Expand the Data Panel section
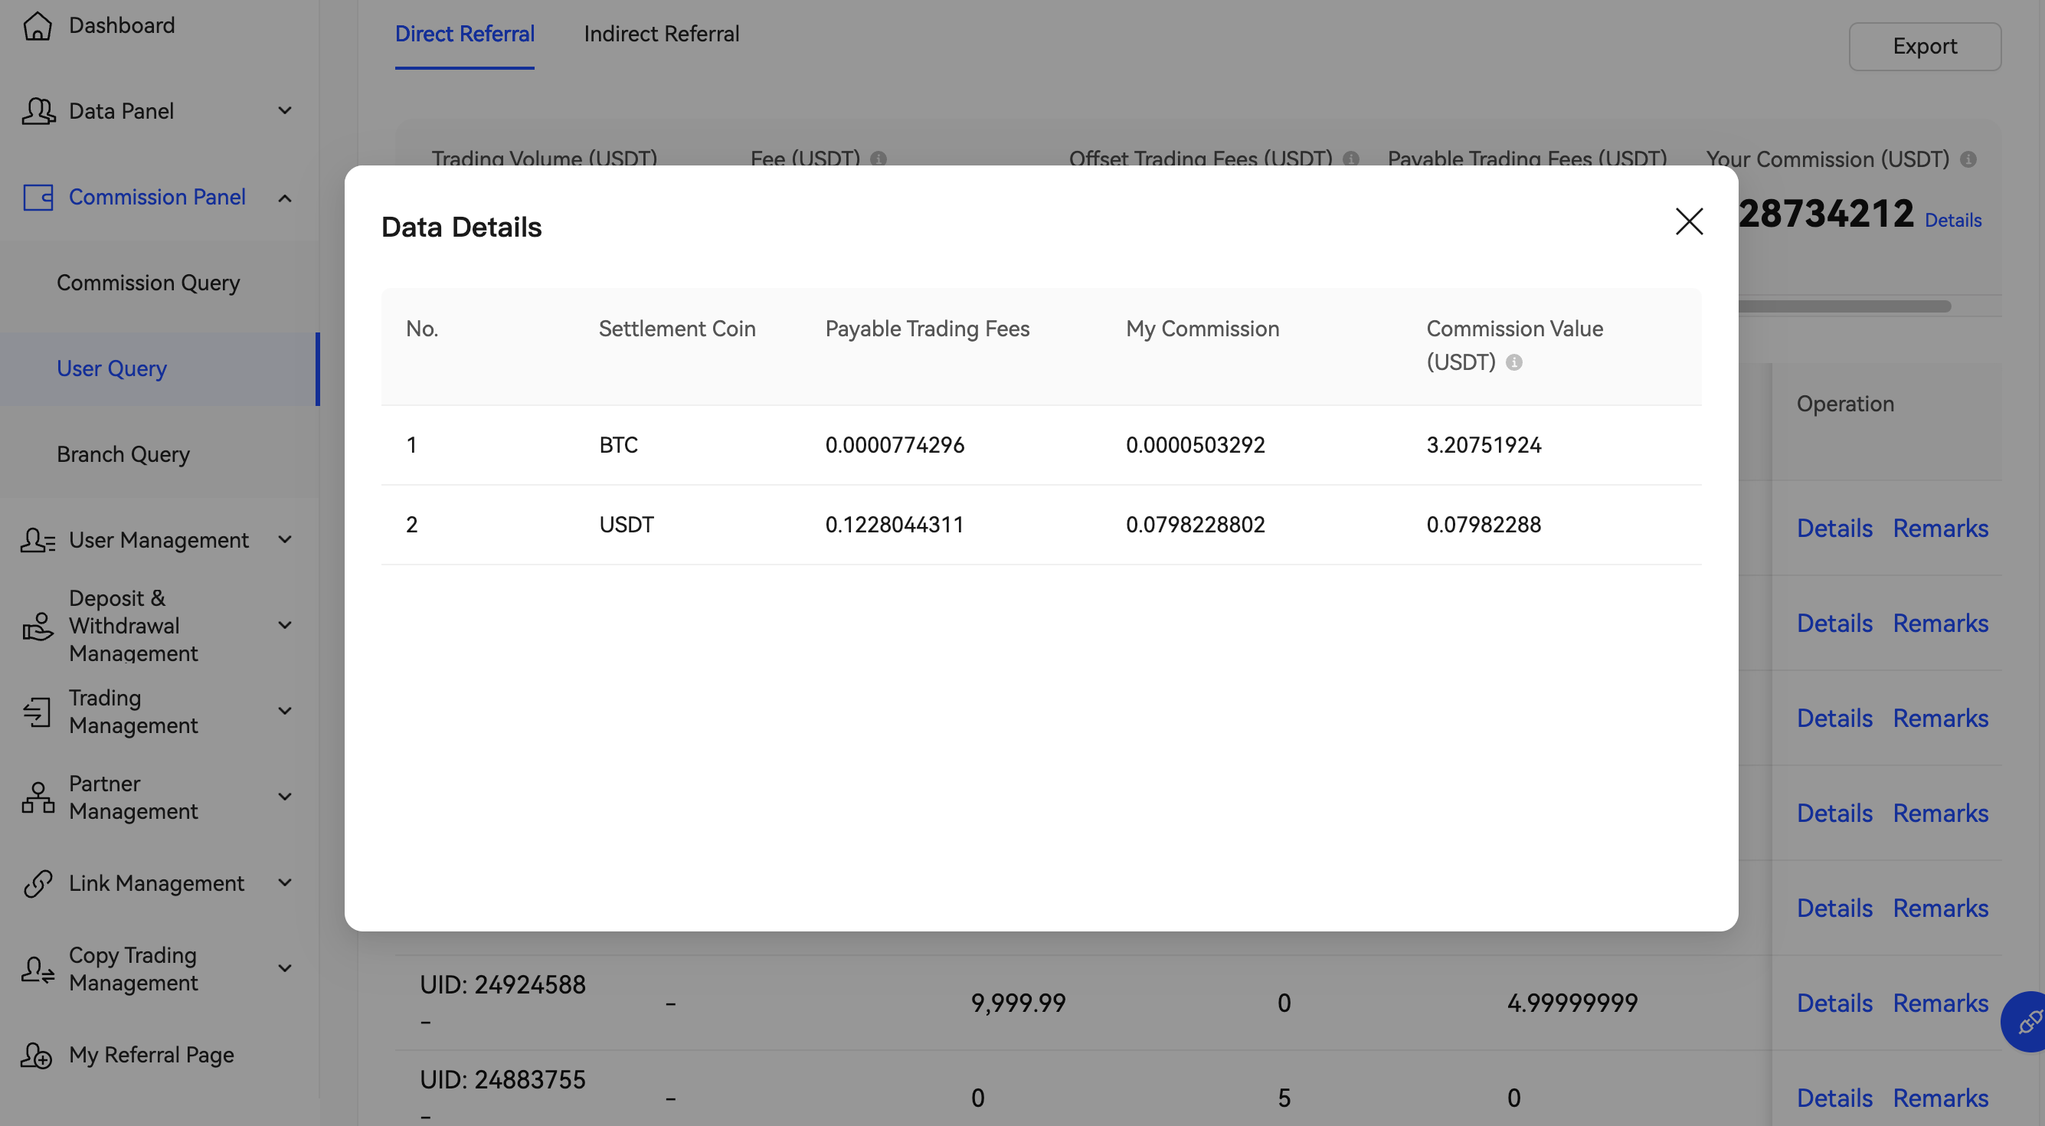 (285, 110)
